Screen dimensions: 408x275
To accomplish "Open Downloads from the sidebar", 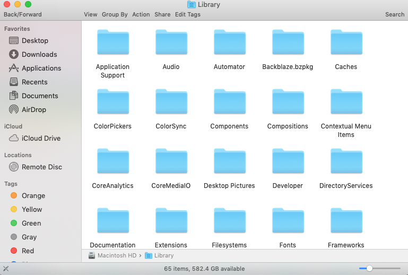I will point(33,55).
